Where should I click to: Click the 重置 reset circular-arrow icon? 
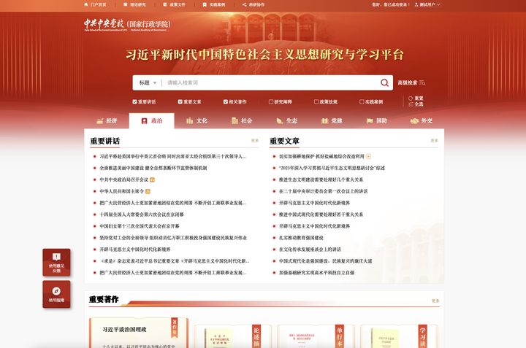tap(411, 98)
